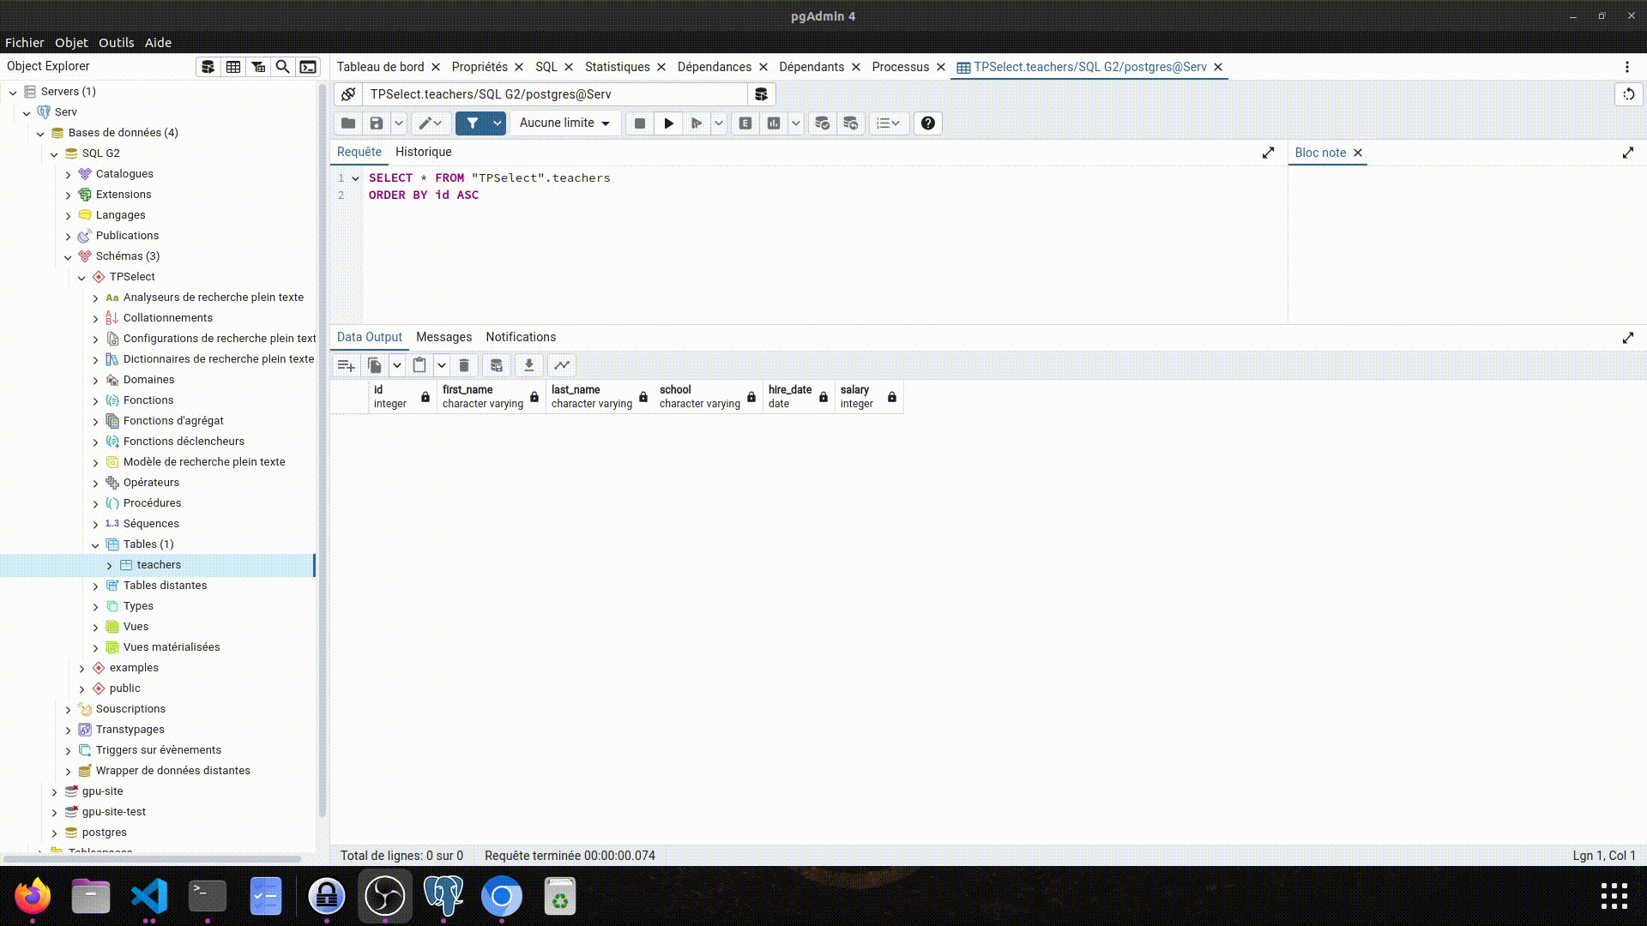Open the Save File dropdown arrow

click(x=399, y=123)
